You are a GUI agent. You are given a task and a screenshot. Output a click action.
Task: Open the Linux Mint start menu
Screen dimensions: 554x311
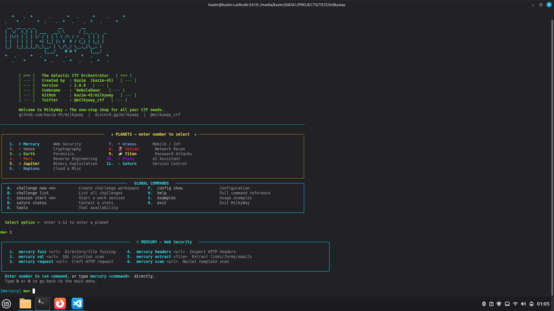click(6, 304)
